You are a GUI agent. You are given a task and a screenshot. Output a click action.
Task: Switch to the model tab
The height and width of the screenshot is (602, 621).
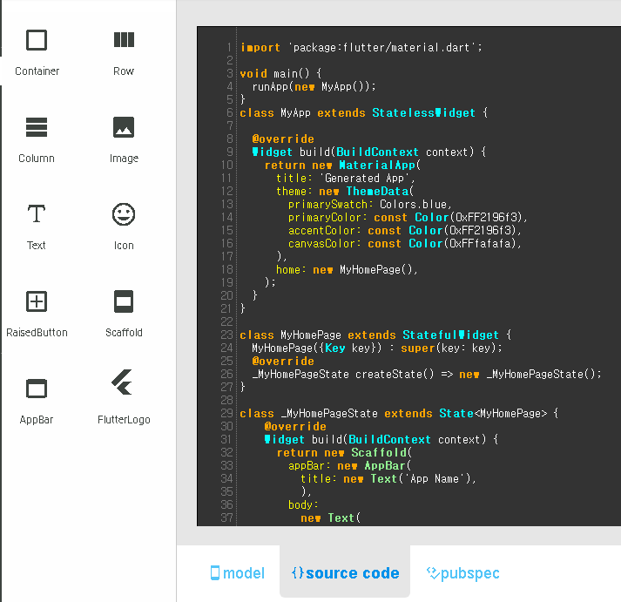coord(237,573)
